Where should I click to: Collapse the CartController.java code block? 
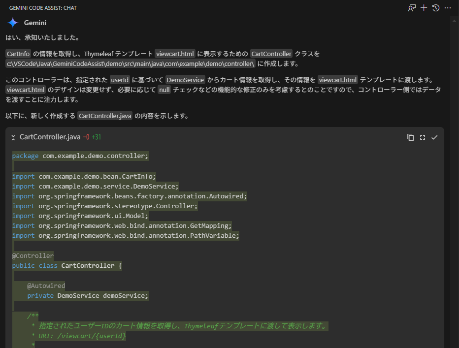[x=13, y=137]
